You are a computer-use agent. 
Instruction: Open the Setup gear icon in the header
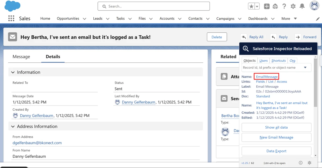pos(293,6)
